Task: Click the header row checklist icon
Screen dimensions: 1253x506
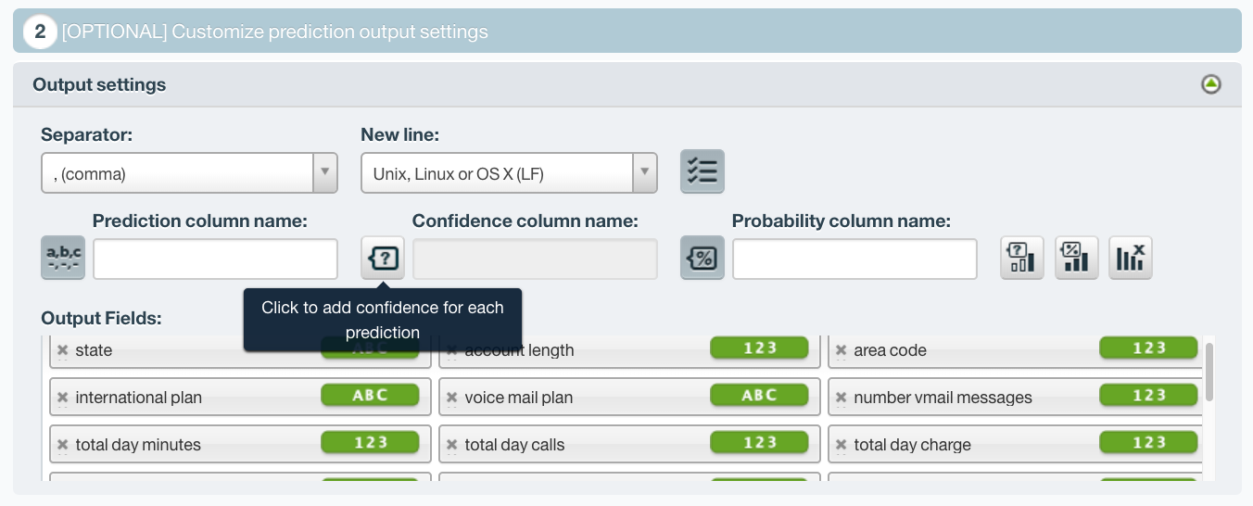Action: coord(702,171)
